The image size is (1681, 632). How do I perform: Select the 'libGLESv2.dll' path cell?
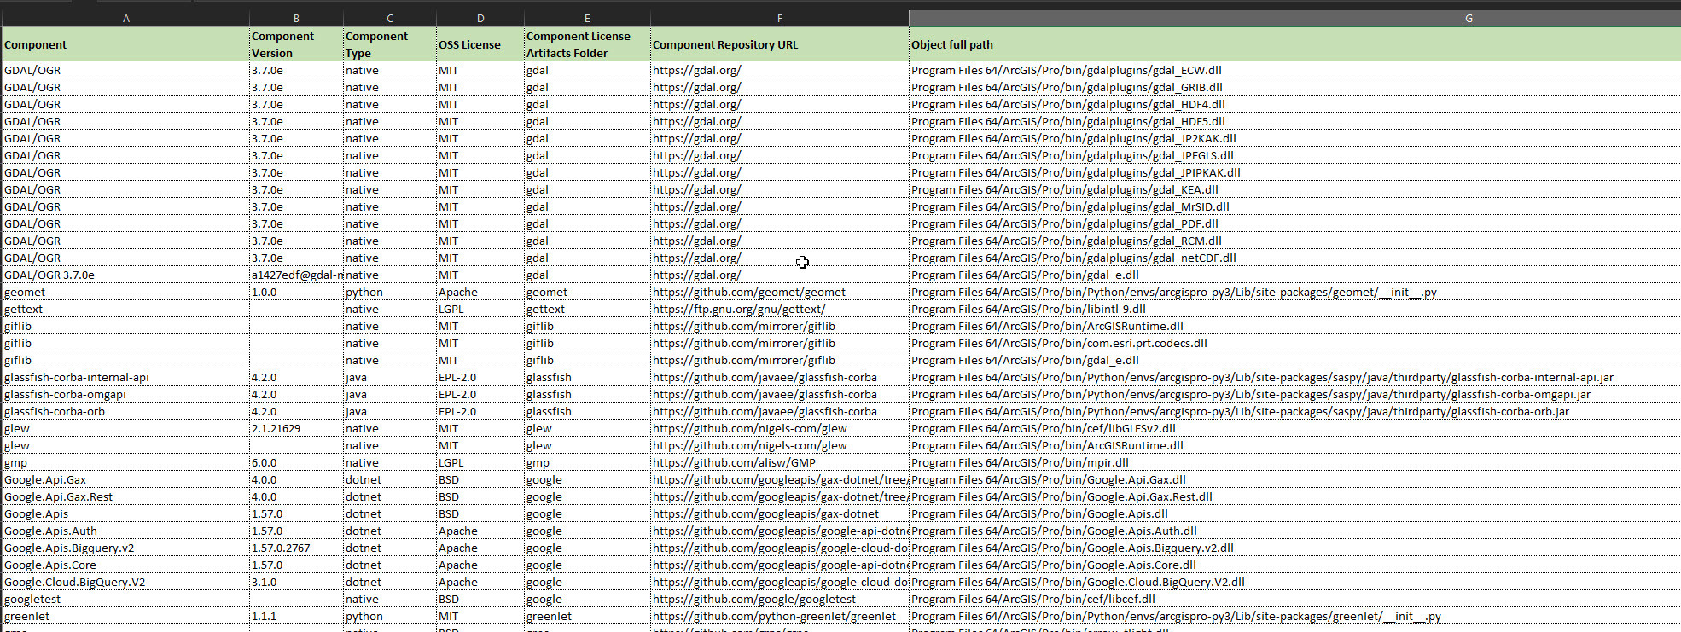pos(1295,428)
